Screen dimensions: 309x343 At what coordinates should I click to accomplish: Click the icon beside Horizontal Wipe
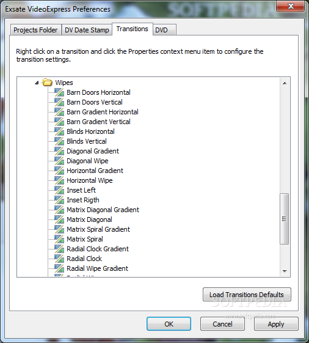tap(59, 180)
